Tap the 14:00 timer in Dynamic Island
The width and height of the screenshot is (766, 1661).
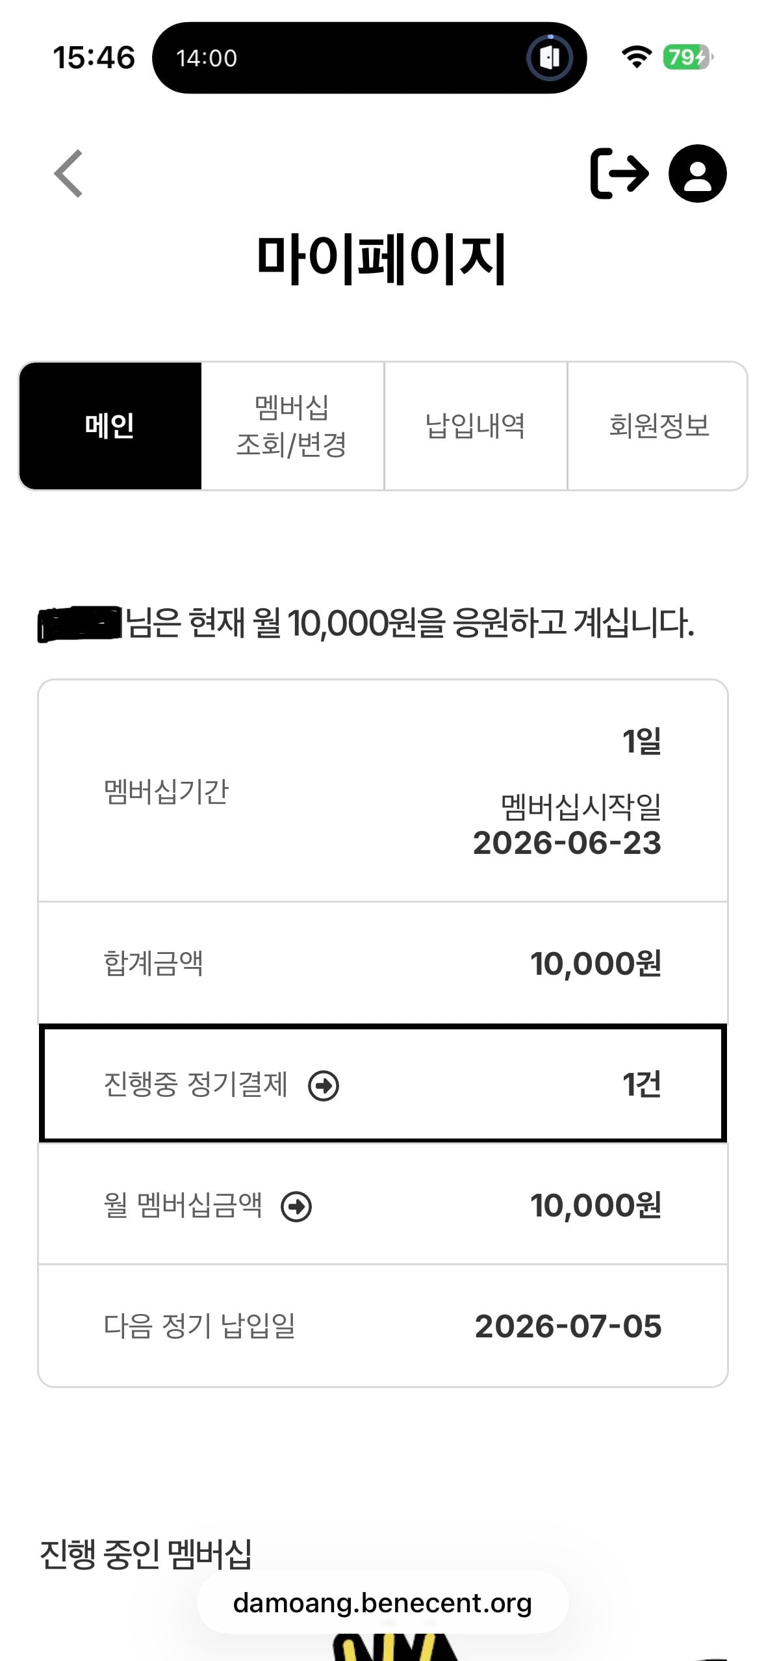click(207, 58)
